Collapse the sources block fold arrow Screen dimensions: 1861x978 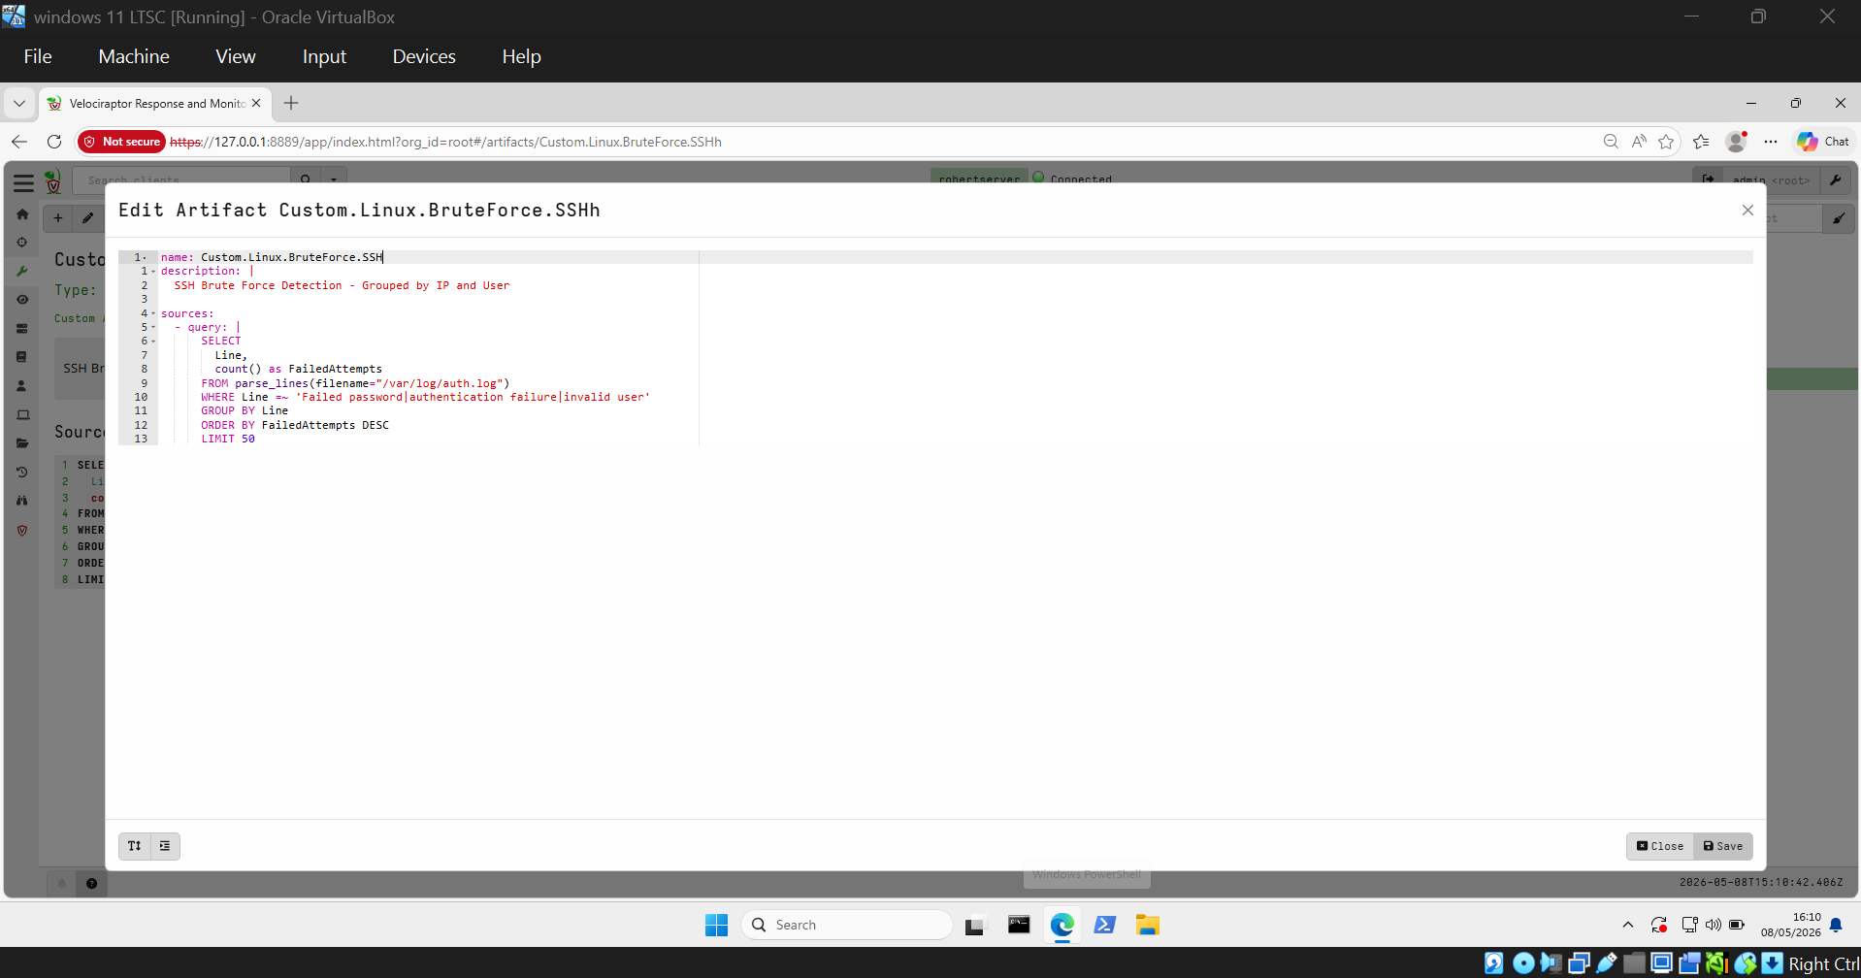pyautogui.click(x=153, y=313)
